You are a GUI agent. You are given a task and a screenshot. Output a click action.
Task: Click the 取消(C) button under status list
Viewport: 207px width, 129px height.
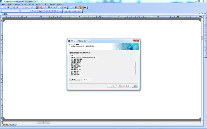[x=75, y=79]
